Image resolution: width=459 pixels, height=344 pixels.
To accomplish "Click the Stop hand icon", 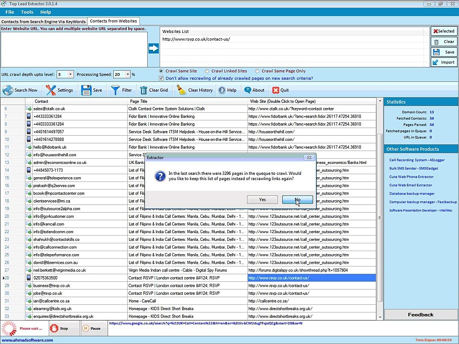I will tap(54, 329).
